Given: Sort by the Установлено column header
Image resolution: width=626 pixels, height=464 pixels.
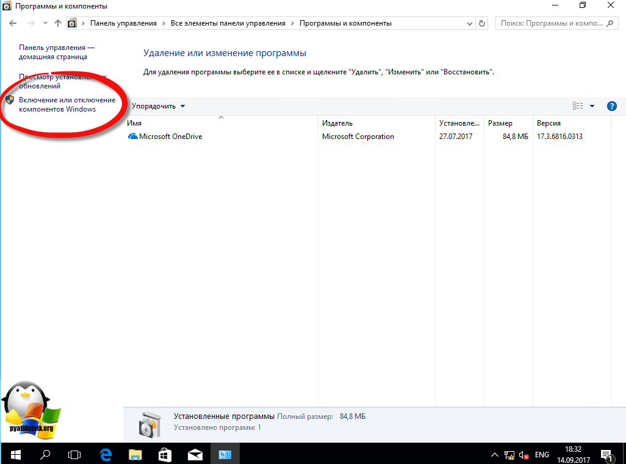Looking at the screenshot, I should (x=459, y=123).
